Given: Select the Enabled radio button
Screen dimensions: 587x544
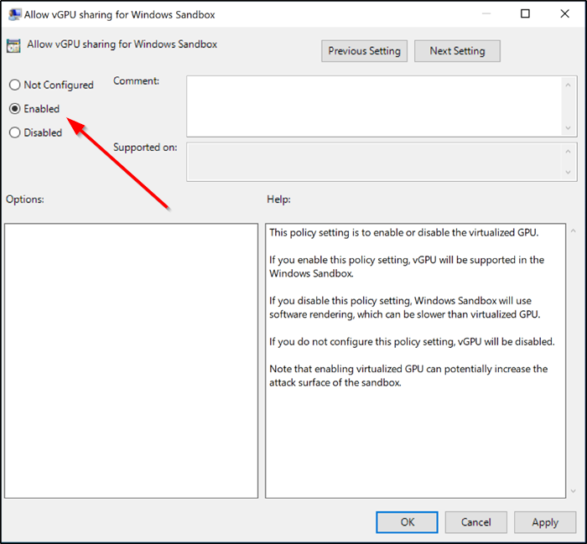Looking at the screenshot, I should (14, 109).
